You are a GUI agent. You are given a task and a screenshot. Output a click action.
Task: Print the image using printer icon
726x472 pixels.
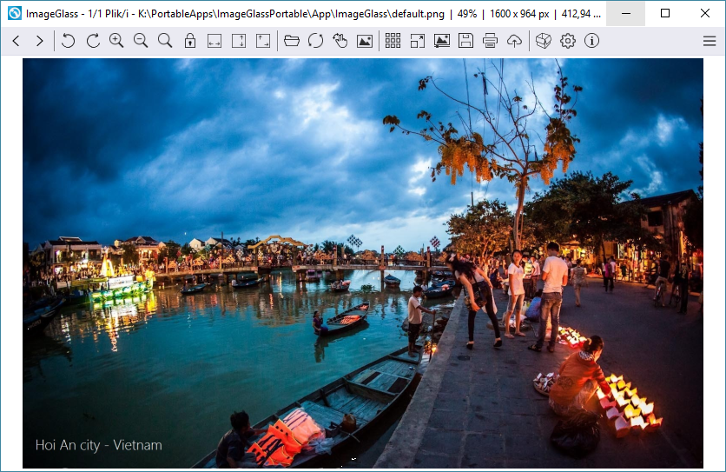tap(491, 41)
